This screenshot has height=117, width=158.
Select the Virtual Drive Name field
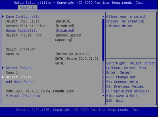pos(24,96)
